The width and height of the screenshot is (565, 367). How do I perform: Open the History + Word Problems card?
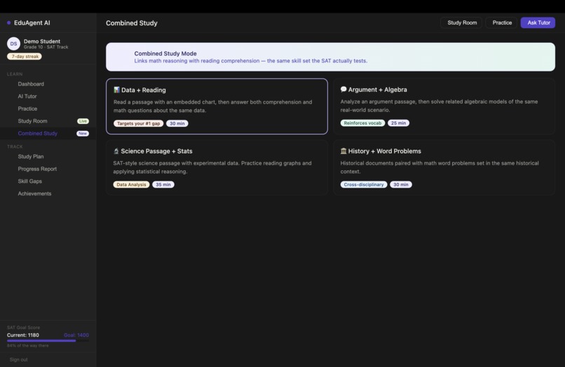click(x=444, y=167)
